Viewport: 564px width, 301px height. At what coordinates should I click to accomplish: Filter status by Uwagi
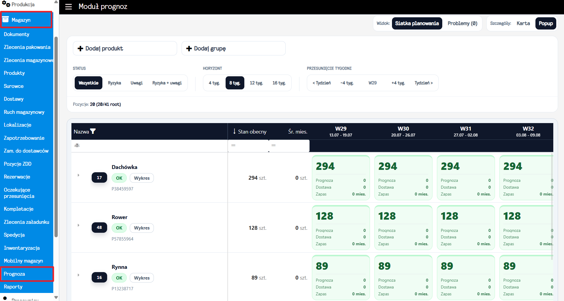tap(137, 83)
